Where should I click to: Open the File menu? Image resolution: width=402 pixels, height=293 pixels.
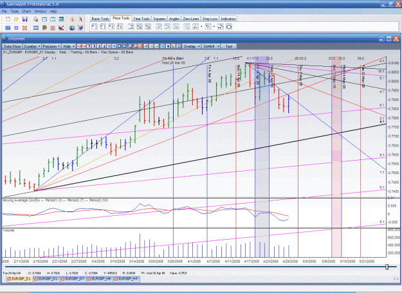click(x=4, y=12)
